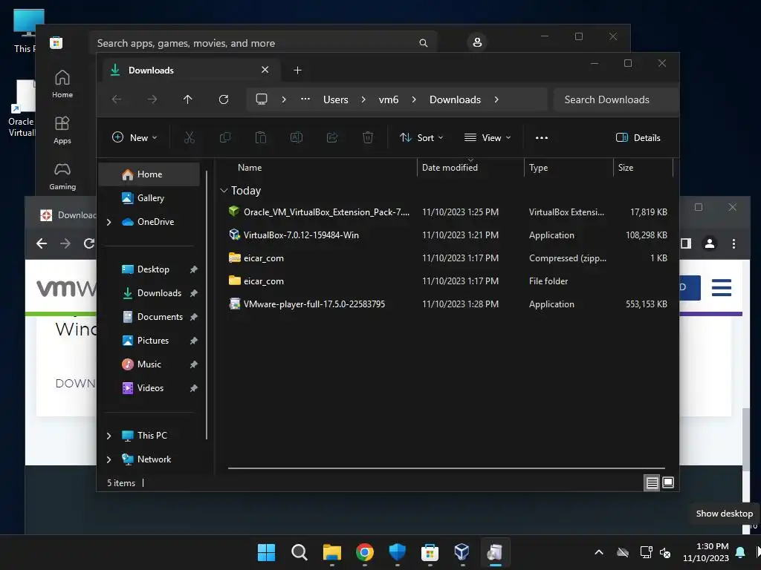The width and height of the screenshot is (761, 570).
Task: Show hidden system tray icons chevron
Action: pos(599,552)
